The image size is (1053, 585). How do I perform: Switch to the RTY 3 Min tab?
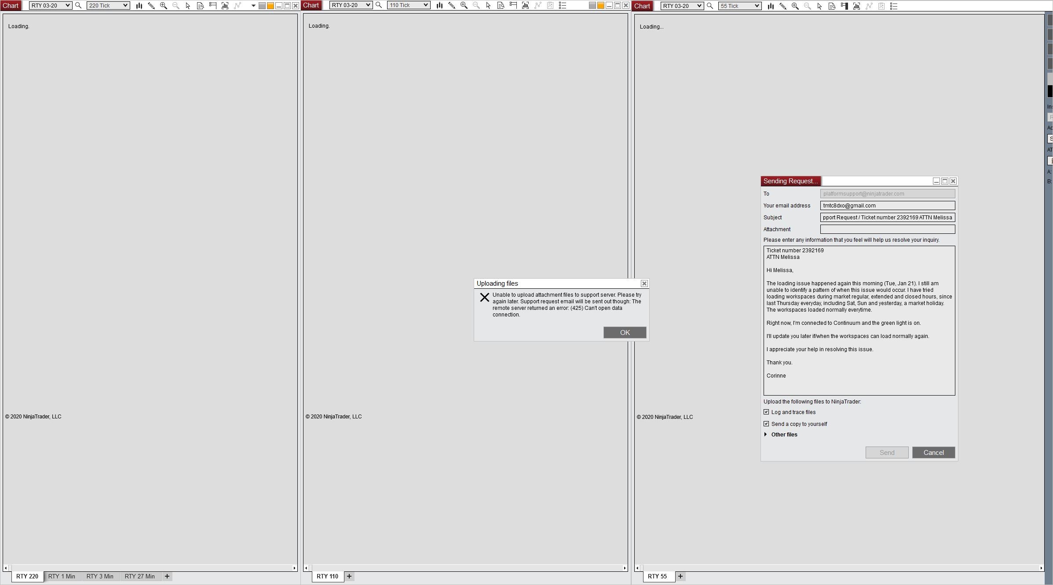(100, 576)
